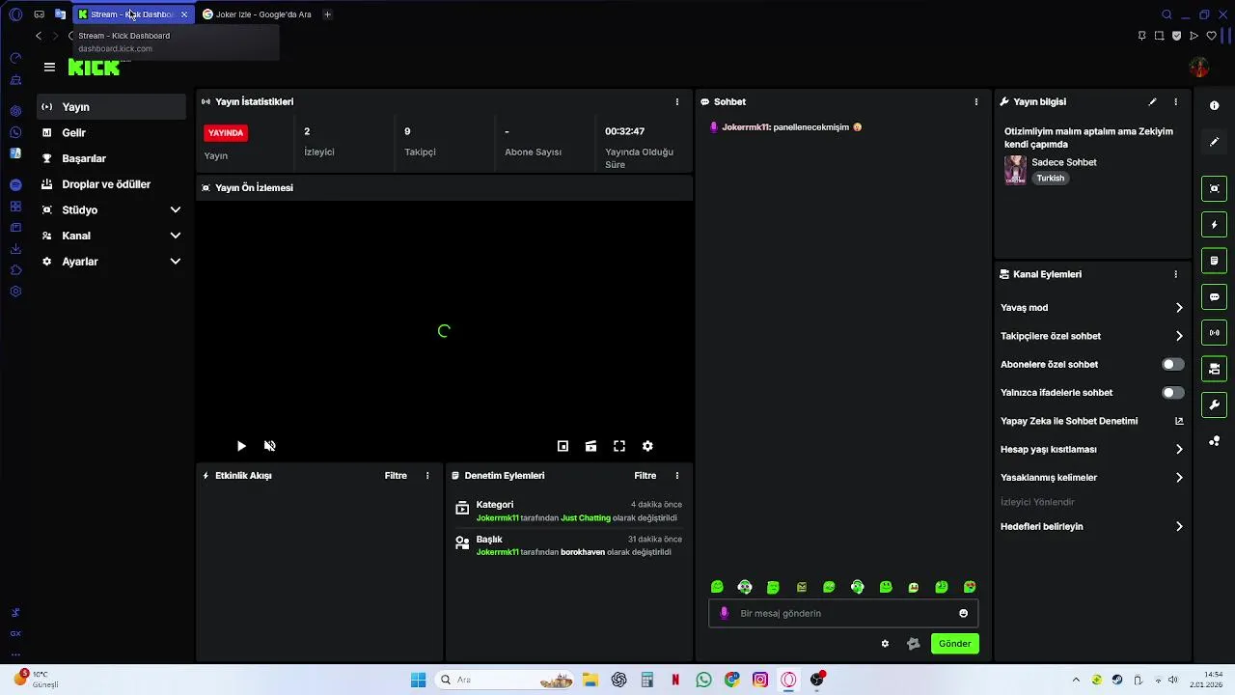Play the stream preview

click(x=241, y=446)
